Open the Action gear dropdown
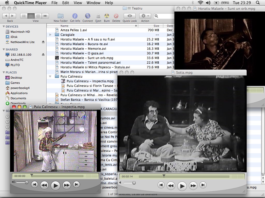This screenshot has height=198, width=265. tap(145, 16)
